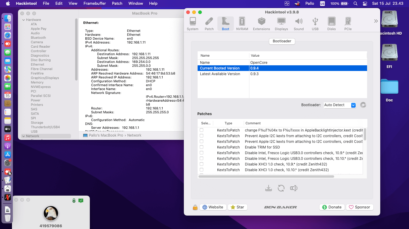Open the Displays toolbar icon
Image resolution: width=409 pixels, height=229 pixels.
tap(281, 24)
